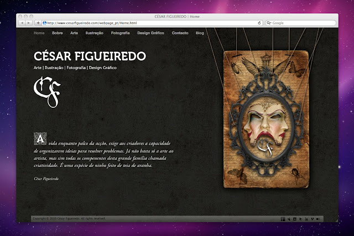The height and width of the screenshot is (236, 354).
Task: Go forward with the browser forward arrow
Action: point(28,23)
